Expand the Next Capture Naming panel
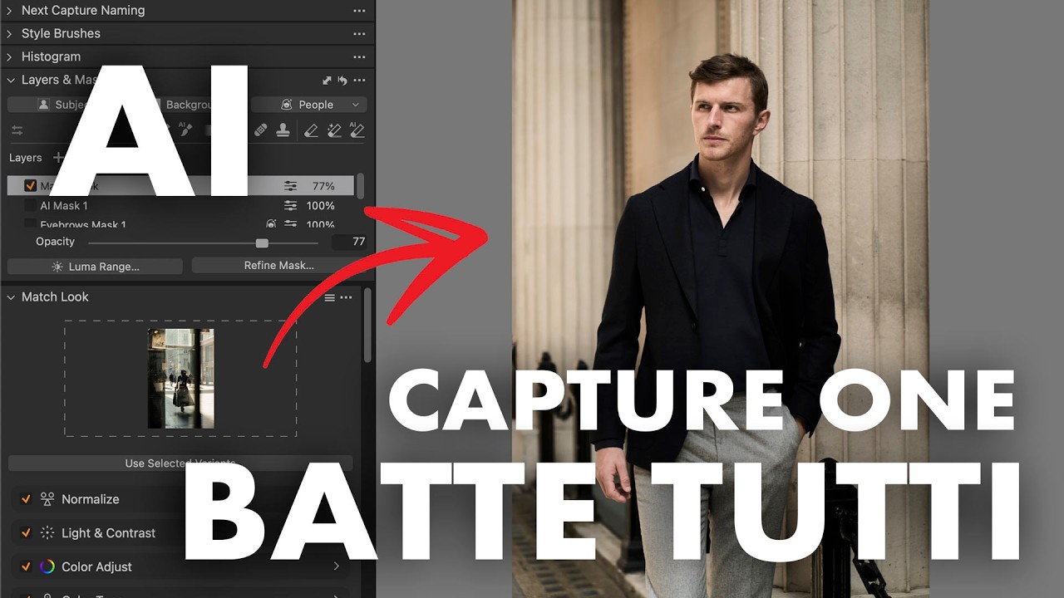The image size is (1064, 598). pos(10,11)
